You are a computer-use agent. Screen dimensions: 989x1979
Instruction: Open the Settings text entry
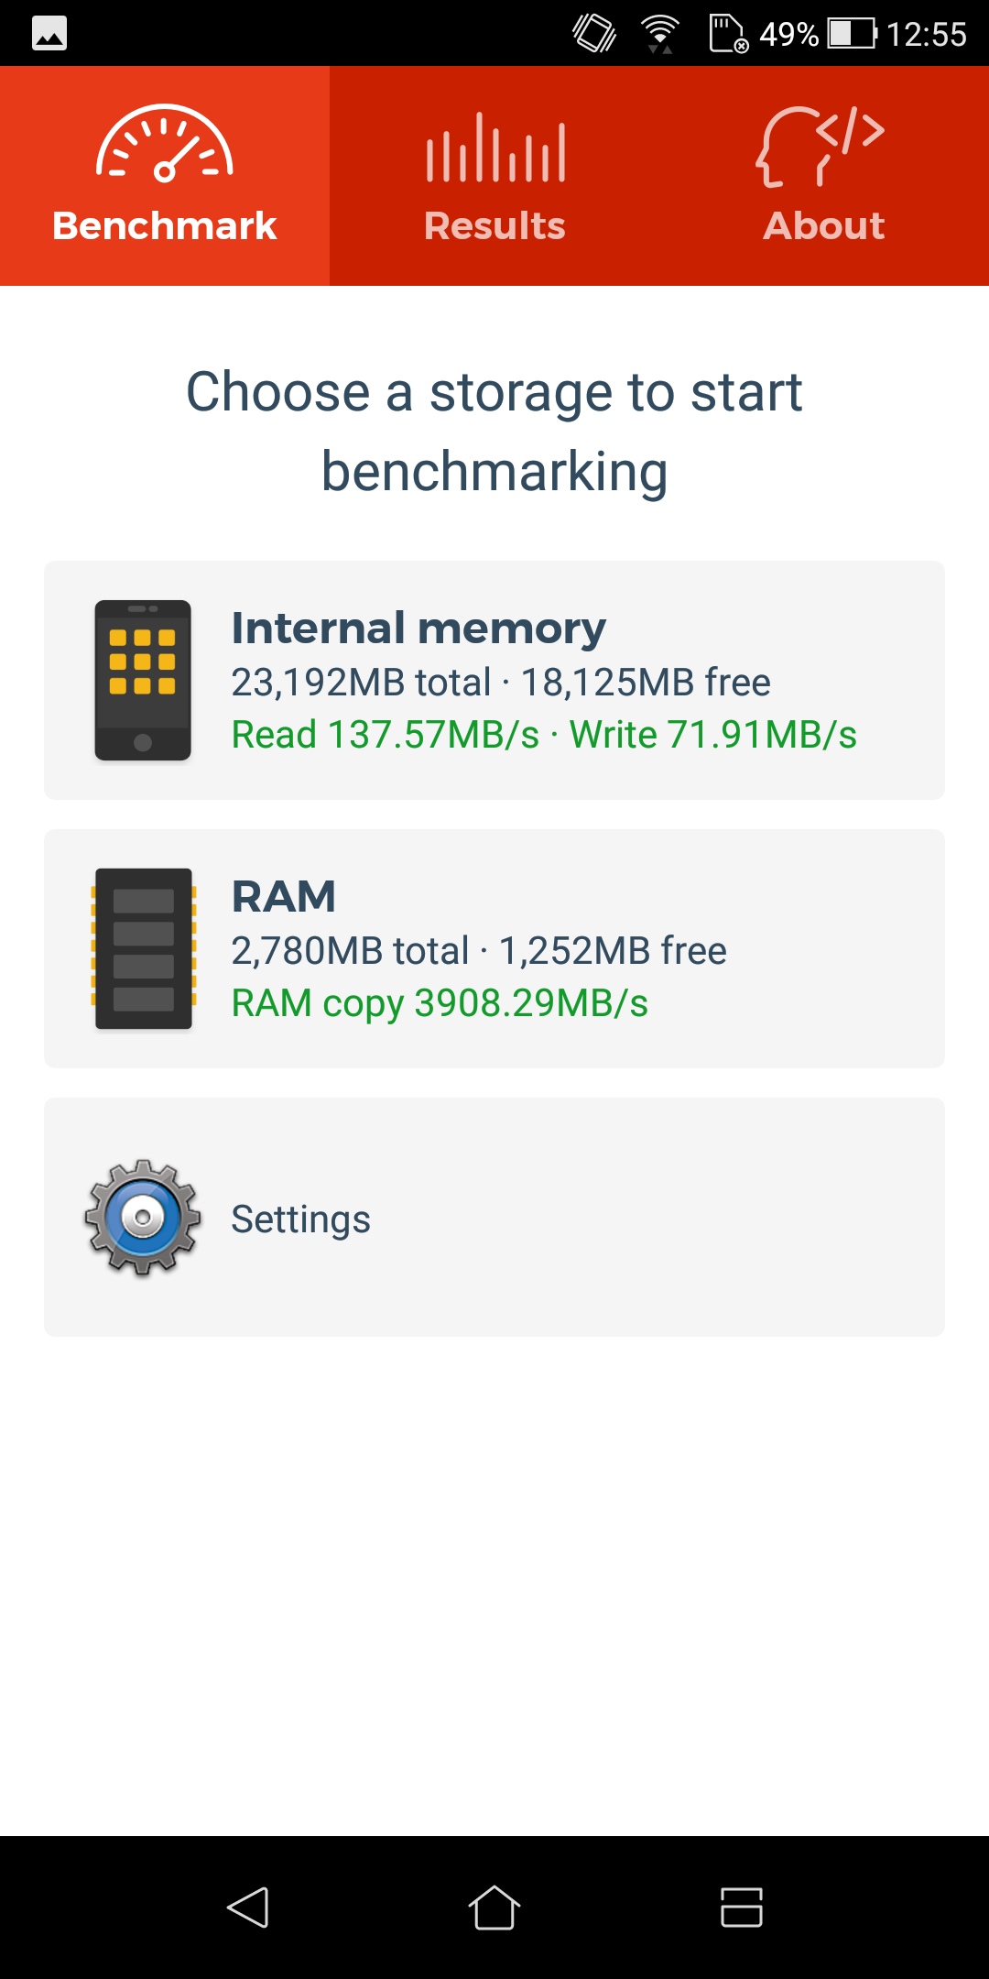click(x=300, y=1219)
